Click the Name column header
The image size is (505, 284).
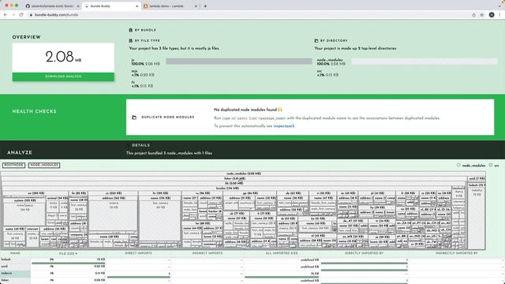pos(15,253)
